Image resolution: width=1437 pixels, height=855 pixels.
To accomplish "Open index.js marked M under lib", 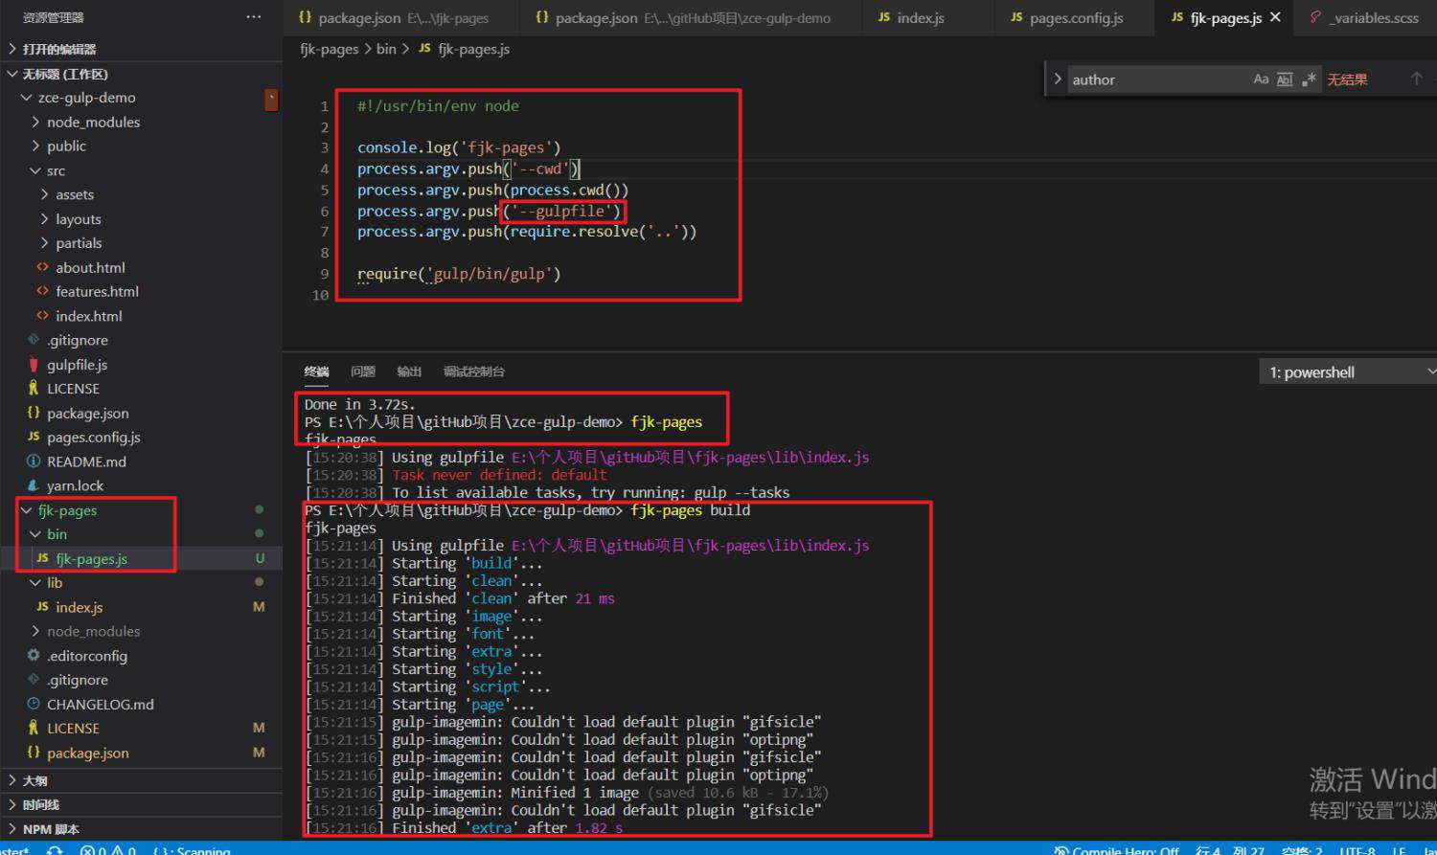I will pyautogui.click(x=79, y=607).
